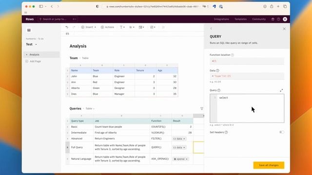
Task: Open a new Safari tab with plus
Action: pos(278,6)
